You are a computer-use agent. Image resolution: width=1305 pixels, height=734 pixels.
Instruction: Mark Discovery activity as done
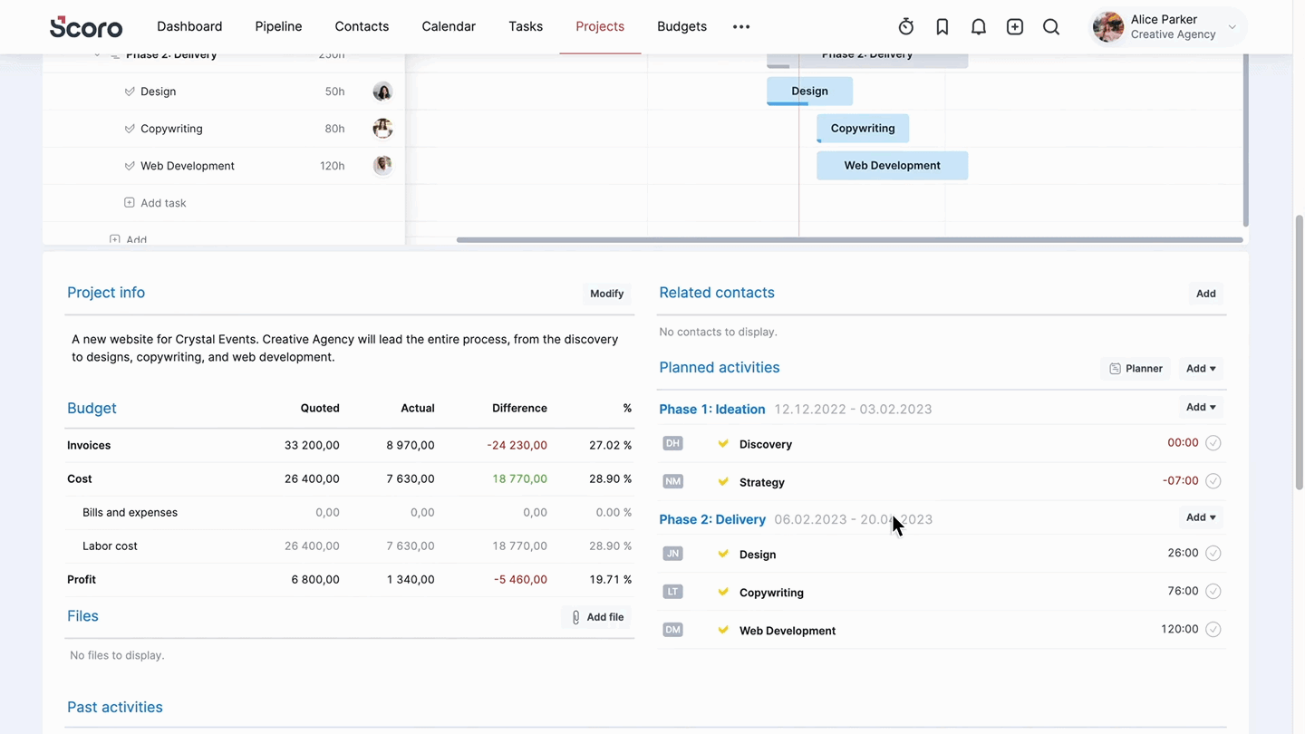(1213, 443)
